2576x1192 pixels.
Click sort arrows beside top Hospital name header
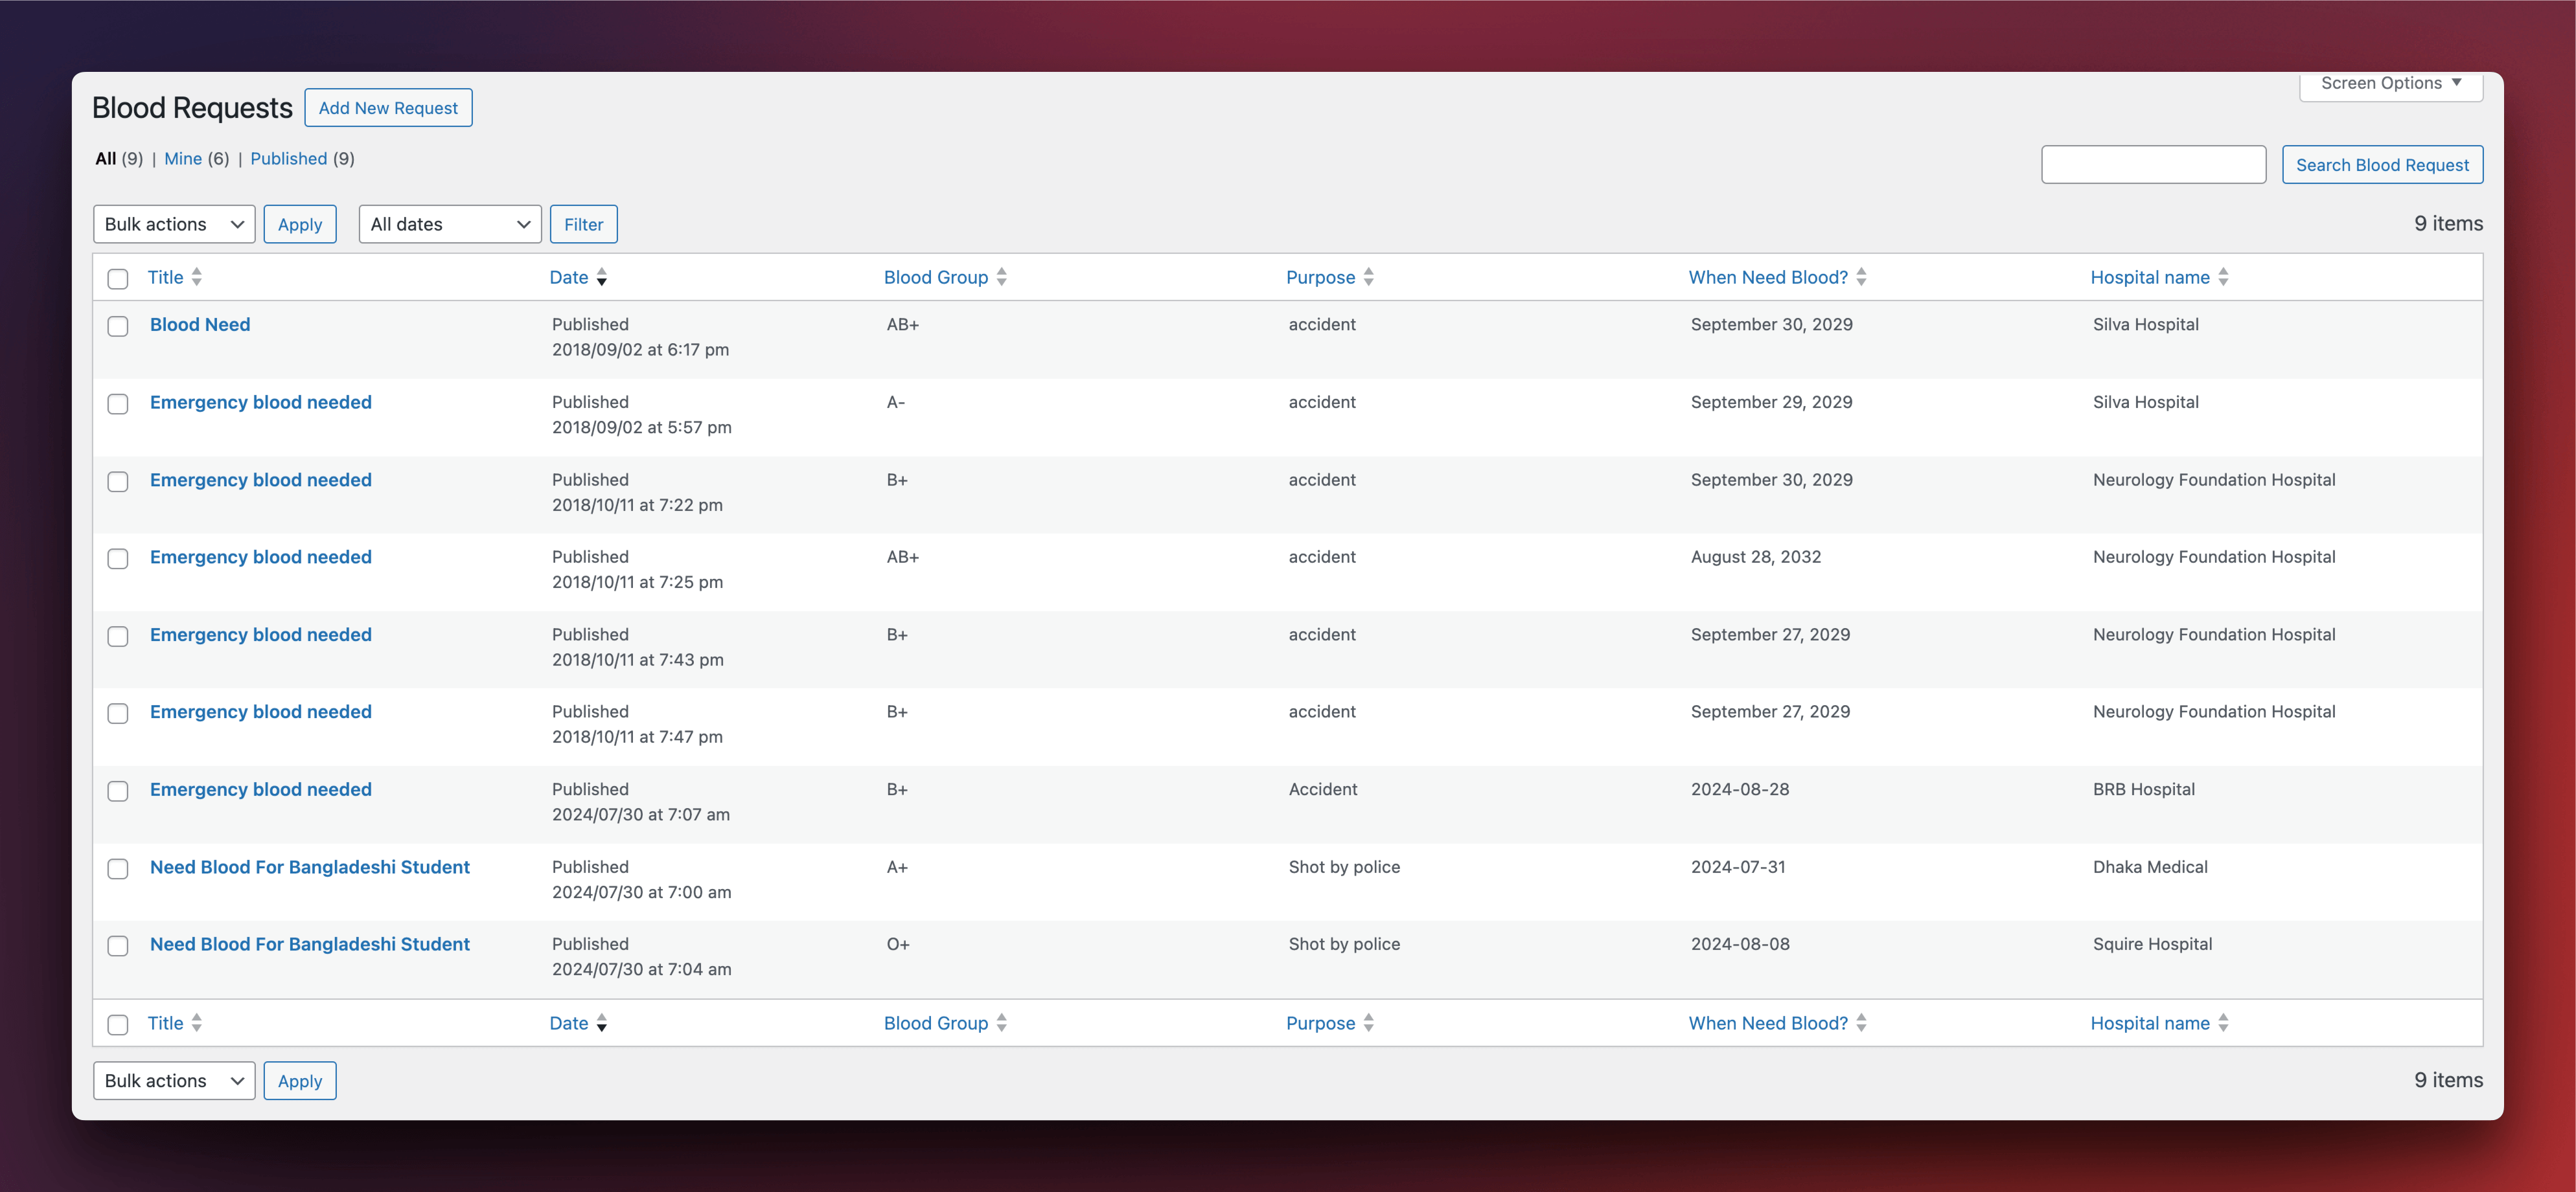pyautogui.click(x=2224, y=276)
